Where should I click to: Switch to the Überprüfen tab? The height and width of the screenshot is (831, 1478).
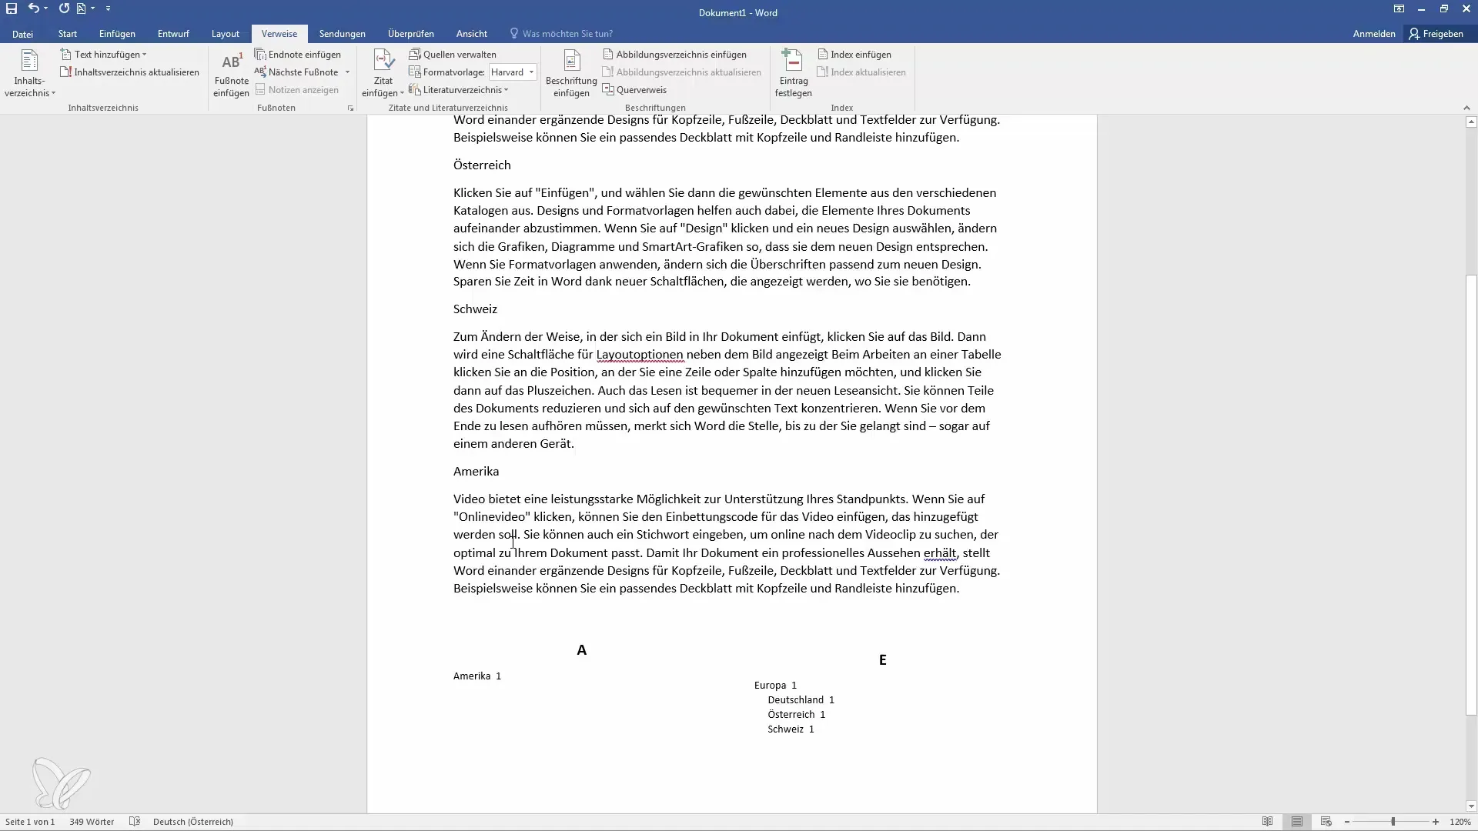[411, 34]
